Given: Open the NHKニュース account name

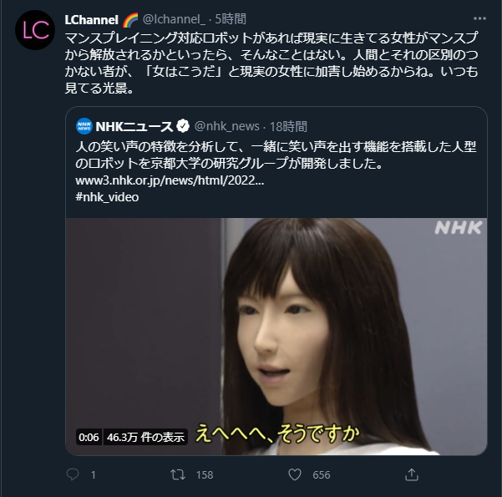Looking at the screenshot, I should click(134, 126).
